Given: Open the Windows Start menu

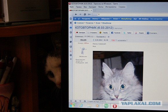Looking at the screenshot, I should pos(73,105).
